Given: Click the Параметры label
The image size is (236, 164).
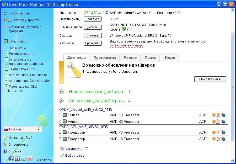Looking at the screenshot, I should click(17, 48).
